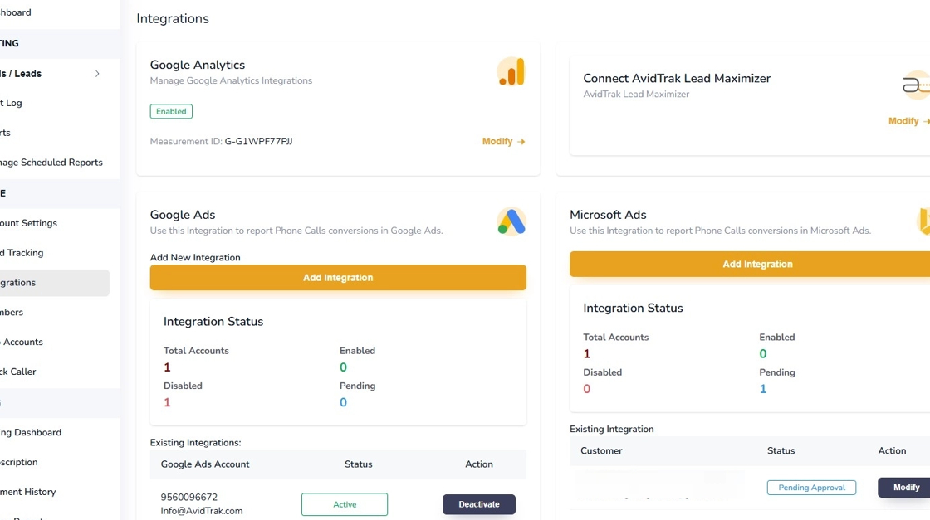This screenshot has width=930, height=520.
Task: Click the Active status badge
Action: click(345, 504)
